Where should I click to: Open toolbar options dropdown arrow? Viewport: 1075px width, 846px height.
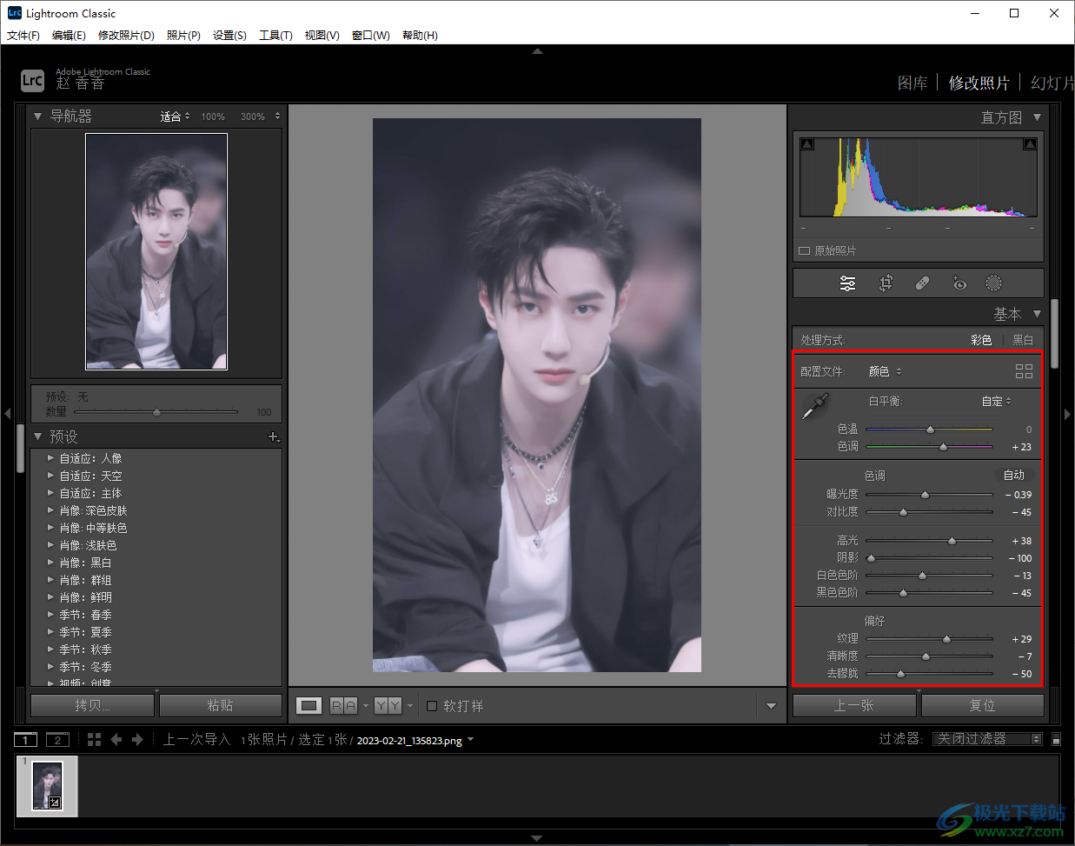tap(771, 706)
